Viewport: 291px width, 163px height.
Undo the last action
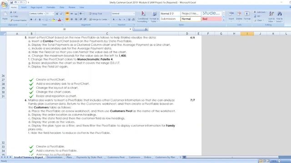15,2
